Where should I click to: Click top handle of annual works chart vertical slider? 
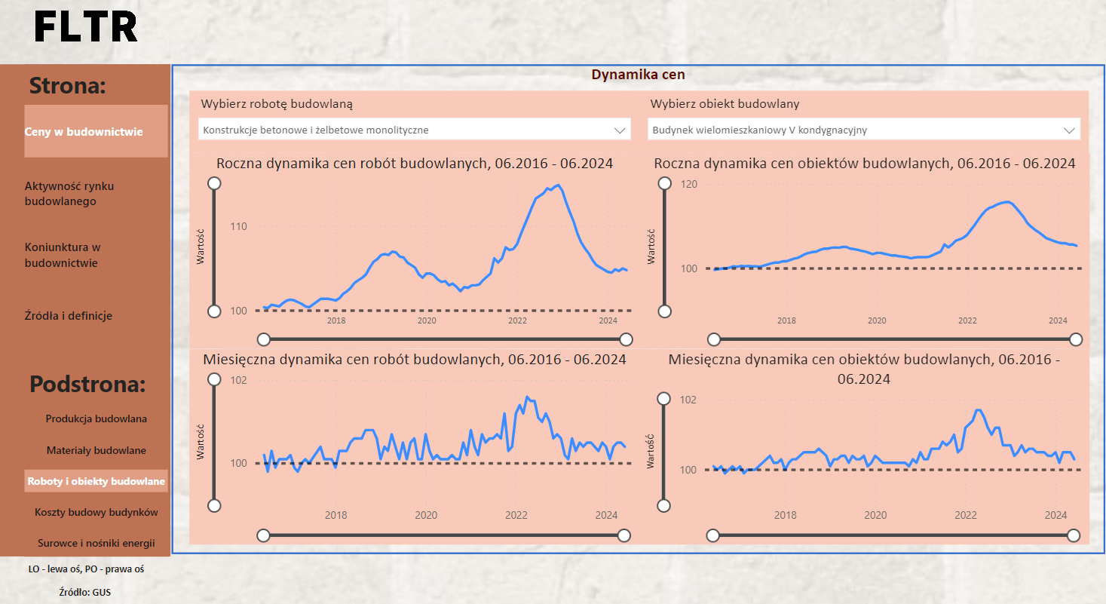pyautogui.click(x=214, y=183)
